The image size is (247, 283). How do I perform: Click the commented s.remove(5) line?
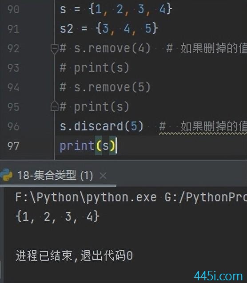[105, 87]
